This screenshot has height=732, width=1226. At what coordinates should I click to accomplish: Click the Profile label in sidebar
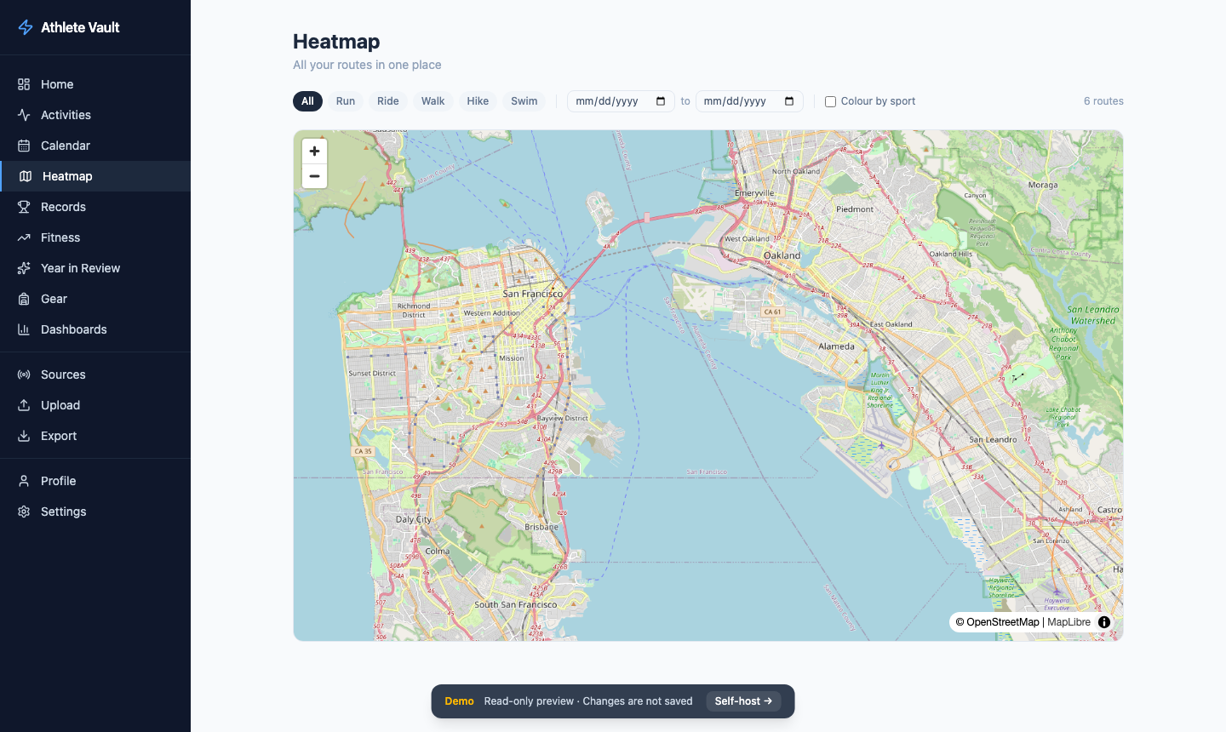click(x=58, y=481)
